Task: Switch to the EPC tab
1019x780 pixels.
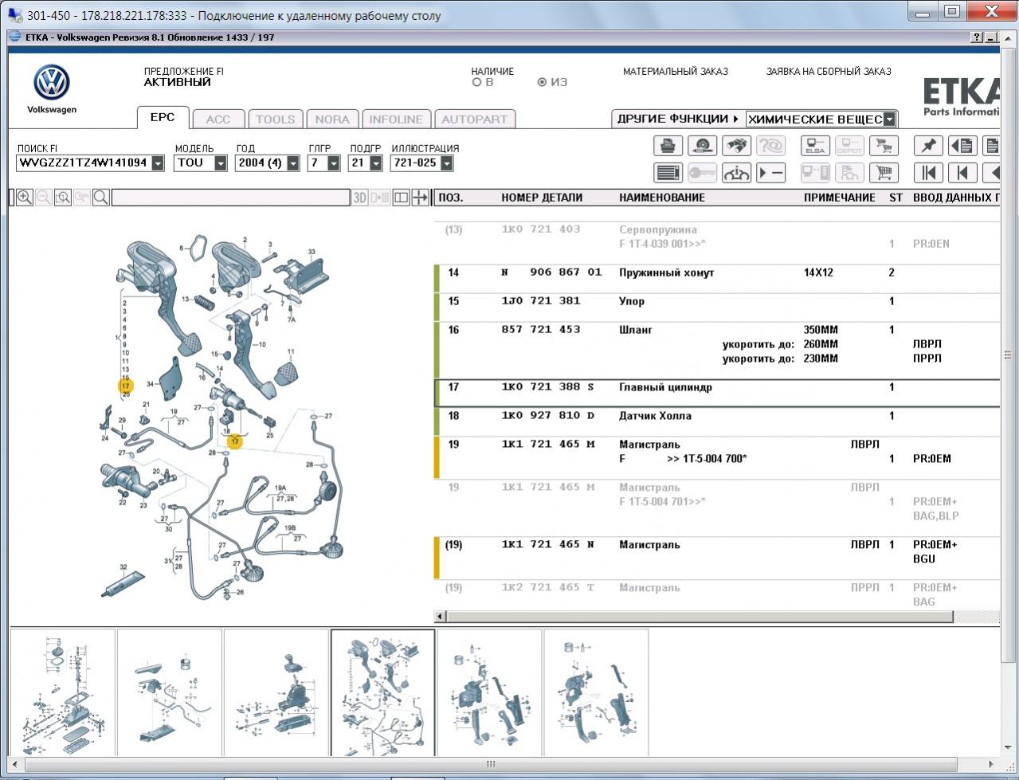Action: click(163, 117)
